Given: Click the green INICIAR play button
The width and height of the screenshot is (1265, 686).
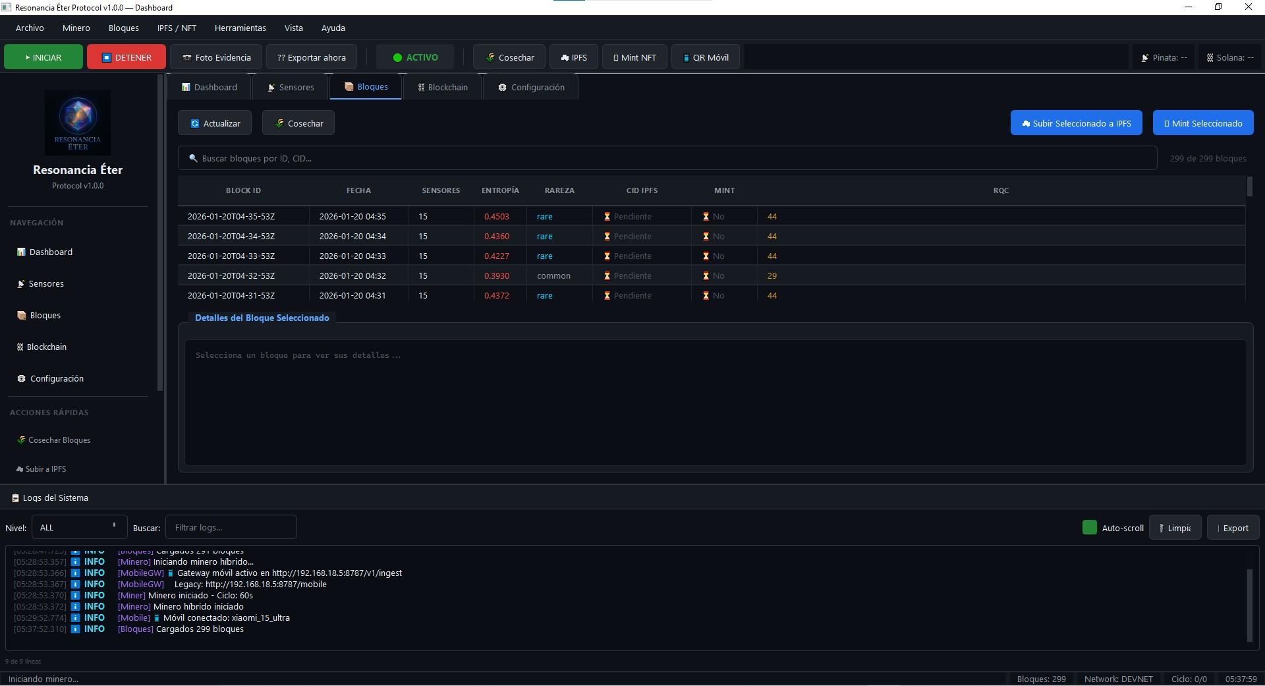Looking at the screenshot, I should coord(43,57).
